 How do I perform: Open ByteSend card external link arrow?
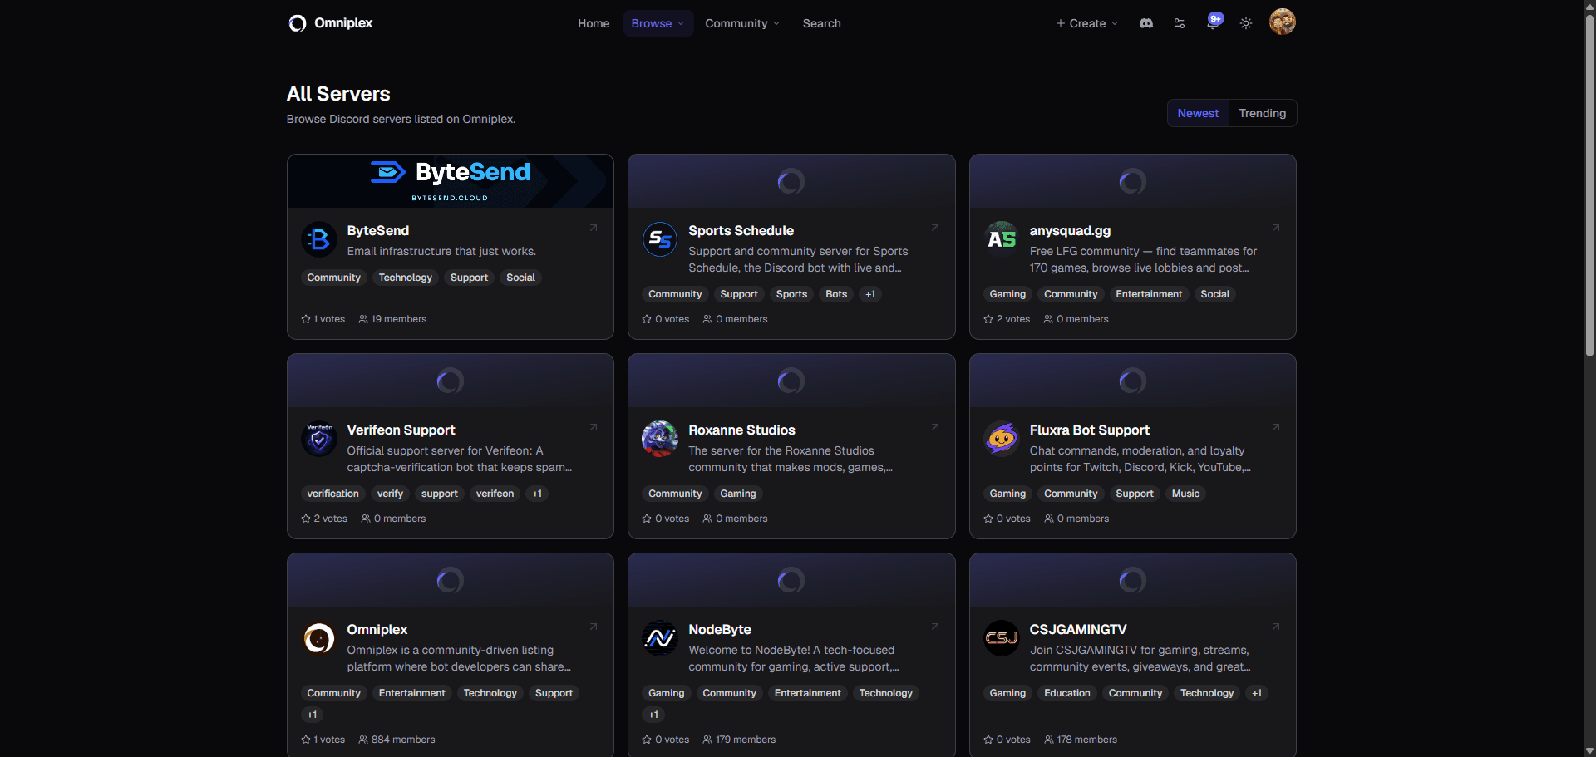594,228
